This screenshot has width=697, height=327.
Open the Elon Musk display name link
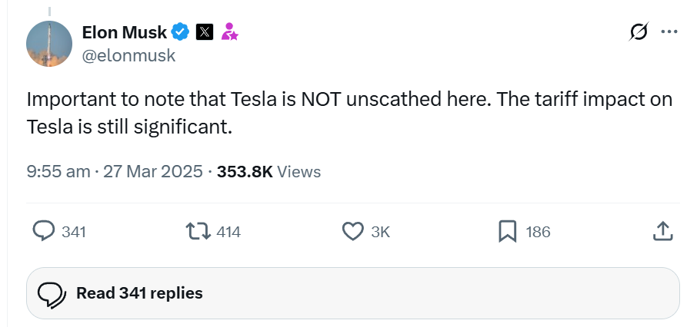click(x=125, y=32)
